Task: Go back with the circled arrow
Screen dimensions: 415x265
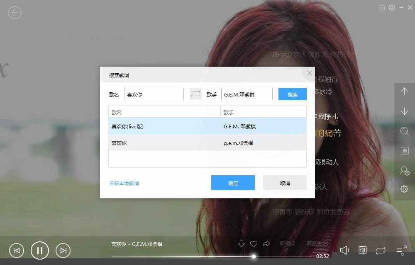Action: point(15,13)
